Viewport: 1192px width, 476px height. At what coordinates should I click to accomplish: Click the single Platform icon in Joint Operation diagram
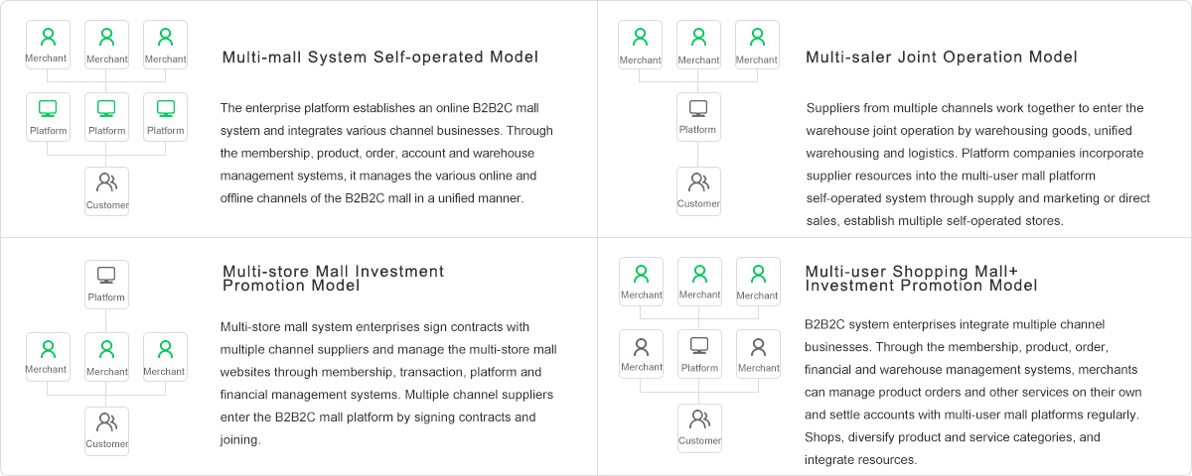point(698,117)
